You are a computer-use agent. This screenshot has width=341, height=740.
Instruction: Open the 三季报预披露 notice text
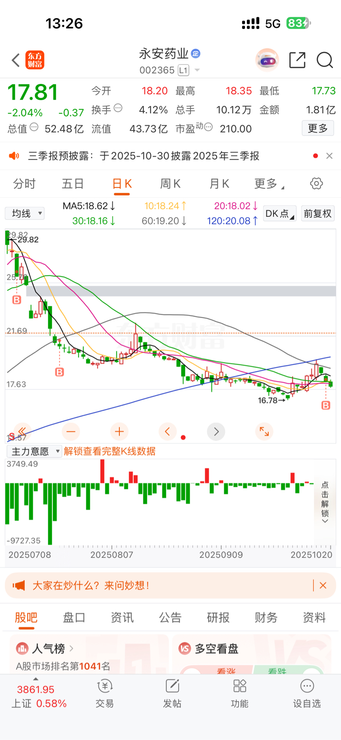[143, 156]
